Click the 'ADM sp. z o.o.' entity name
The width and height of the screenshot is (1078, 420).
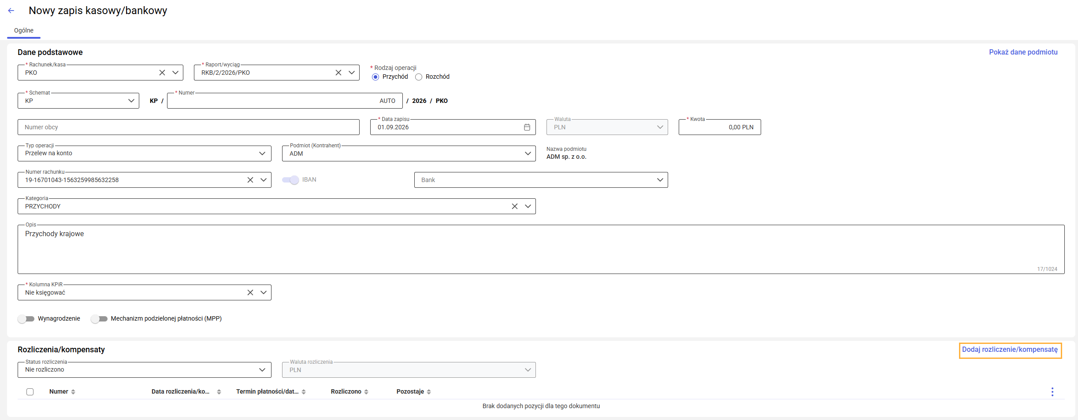pos(566,157)
